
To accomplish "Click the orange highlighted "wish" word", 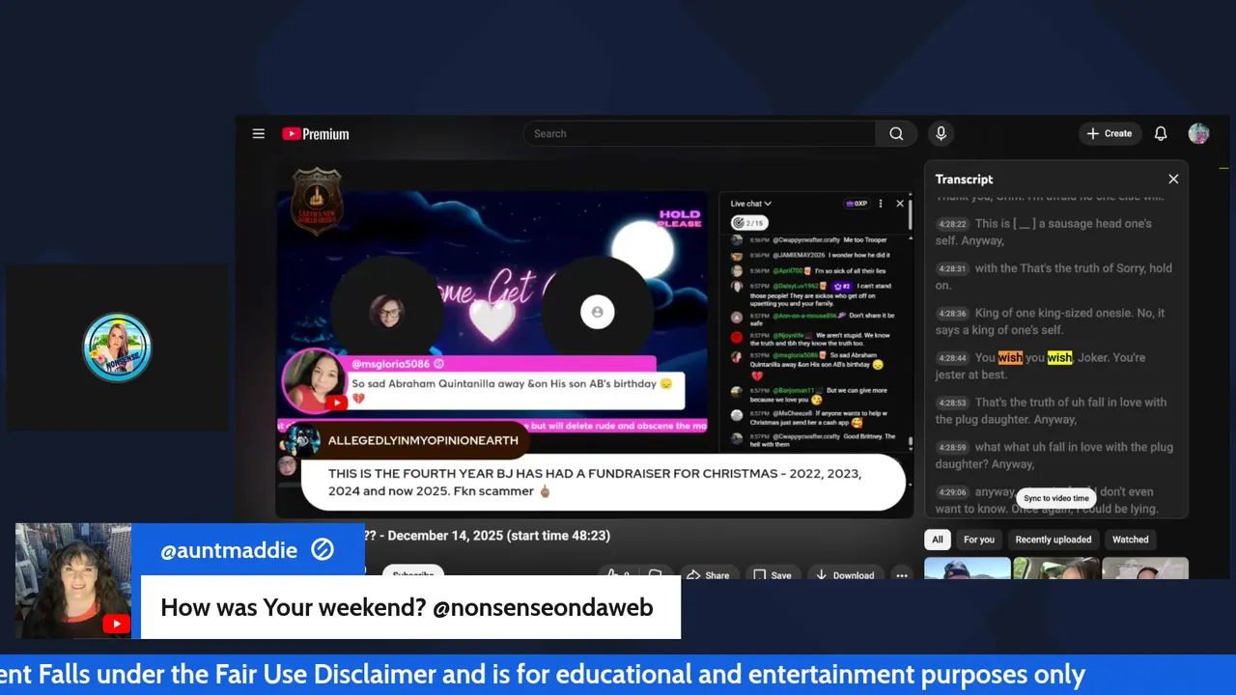I will coord(1010,358).
